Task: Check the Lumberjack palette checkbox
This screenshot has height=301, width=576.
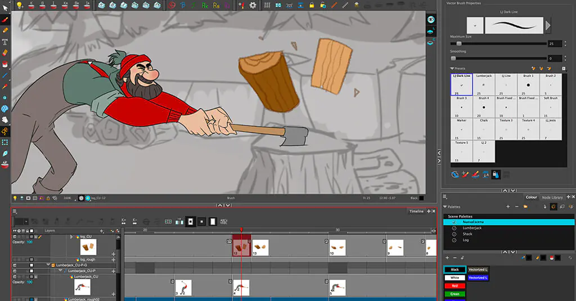Action: tap(454, 228)
